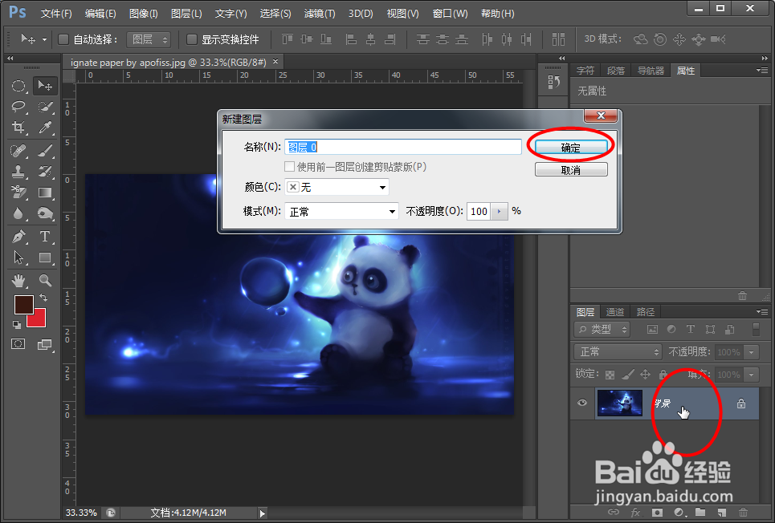Select the Lasso tool

[18, 107]
